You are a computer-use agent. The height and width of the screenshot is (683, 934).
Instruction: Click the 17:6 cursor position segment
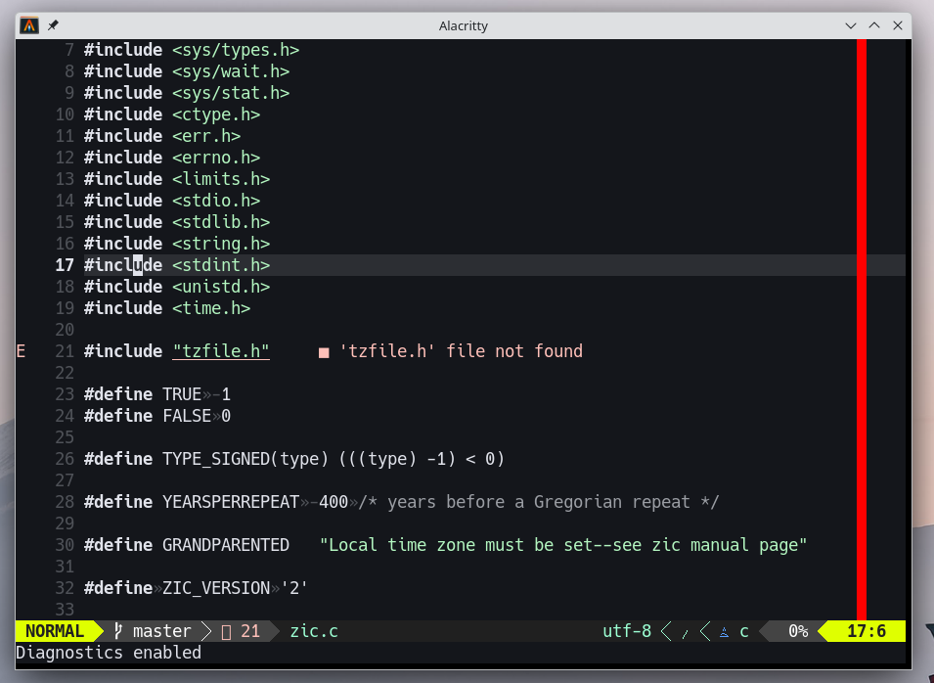866,631
